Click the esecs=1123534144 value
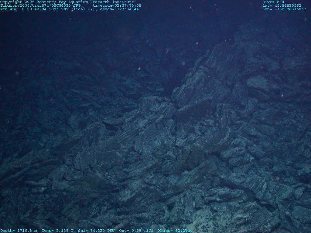 119,9
